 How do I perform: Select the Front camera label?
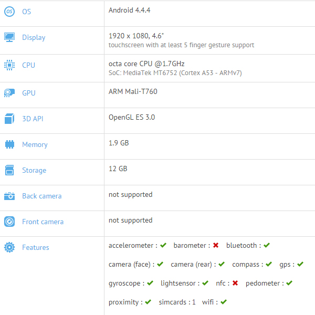pyautogui.click(x=43, y=222)
